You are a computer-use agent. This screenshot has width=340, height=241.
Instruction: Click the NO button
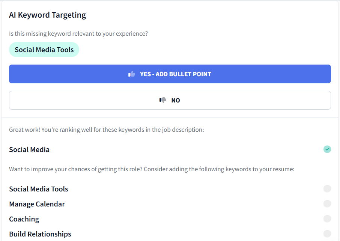pyautogui.click(x=170, y=100)
